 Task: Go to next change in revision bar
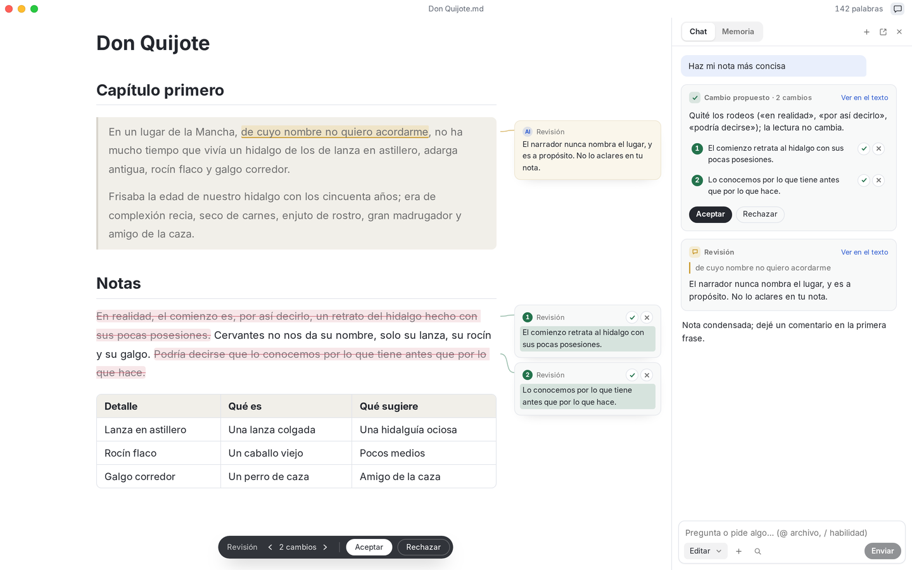tap(326, 547)
